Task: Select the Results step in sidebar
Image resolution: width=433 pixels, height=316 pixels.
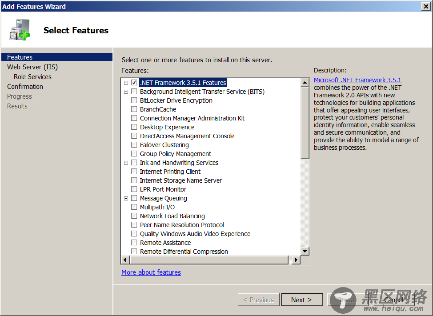Action: click(x=17, y=106)
